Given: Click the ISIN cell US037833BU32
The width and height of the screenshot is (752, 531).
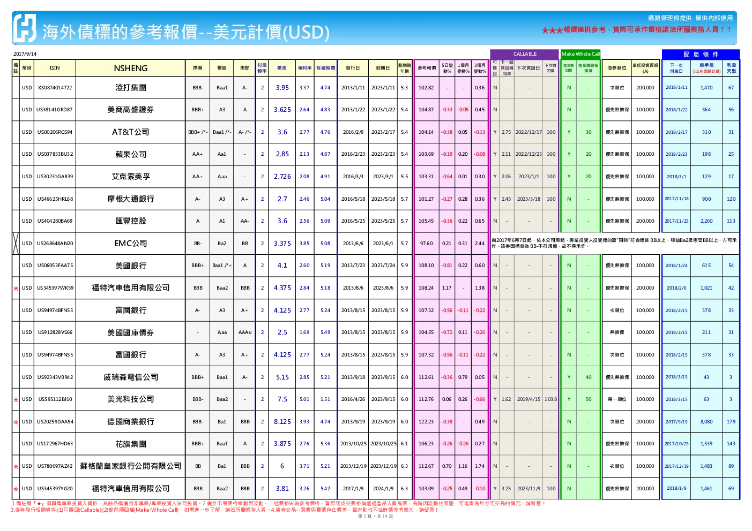Looking at the screenshot, I should 55,154.
